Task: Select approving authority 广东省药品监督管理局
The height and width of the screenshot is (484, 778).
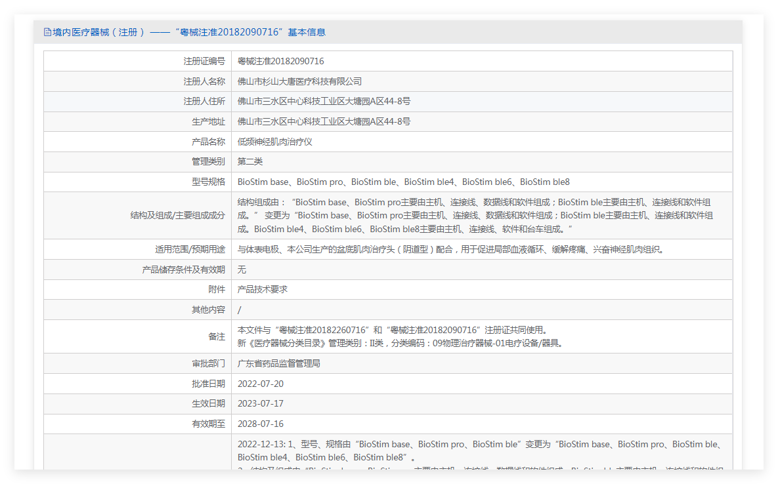Action: [x=278, y=363]
